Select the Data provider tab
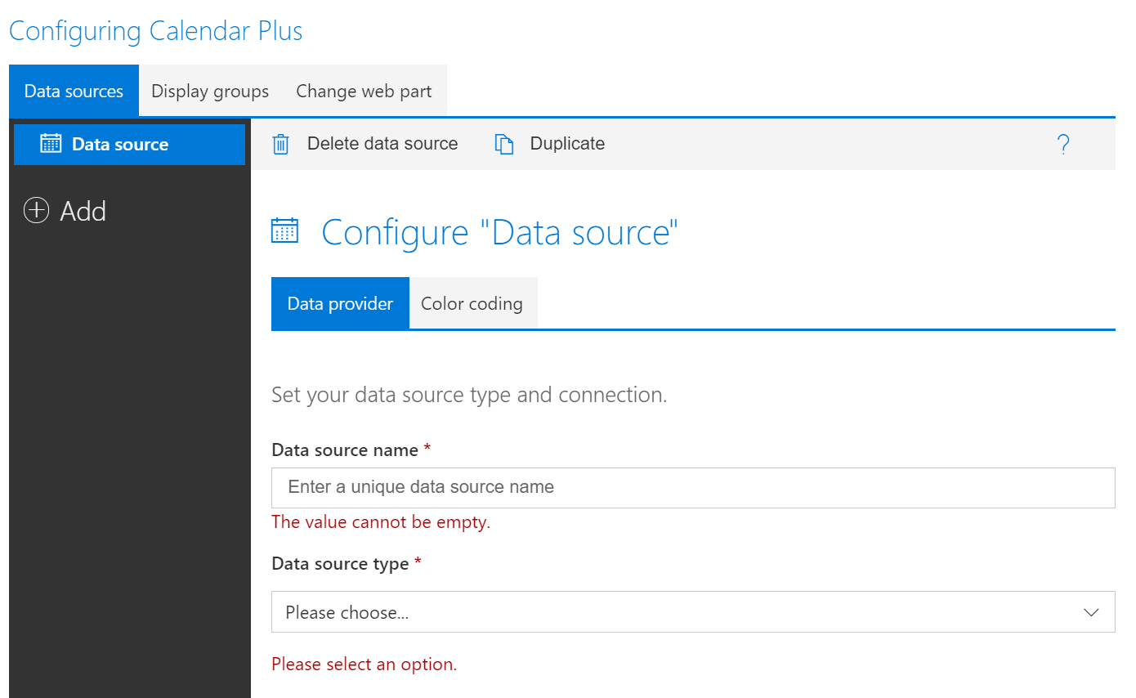The image size is (1136, 698). [x=339, y=302]
